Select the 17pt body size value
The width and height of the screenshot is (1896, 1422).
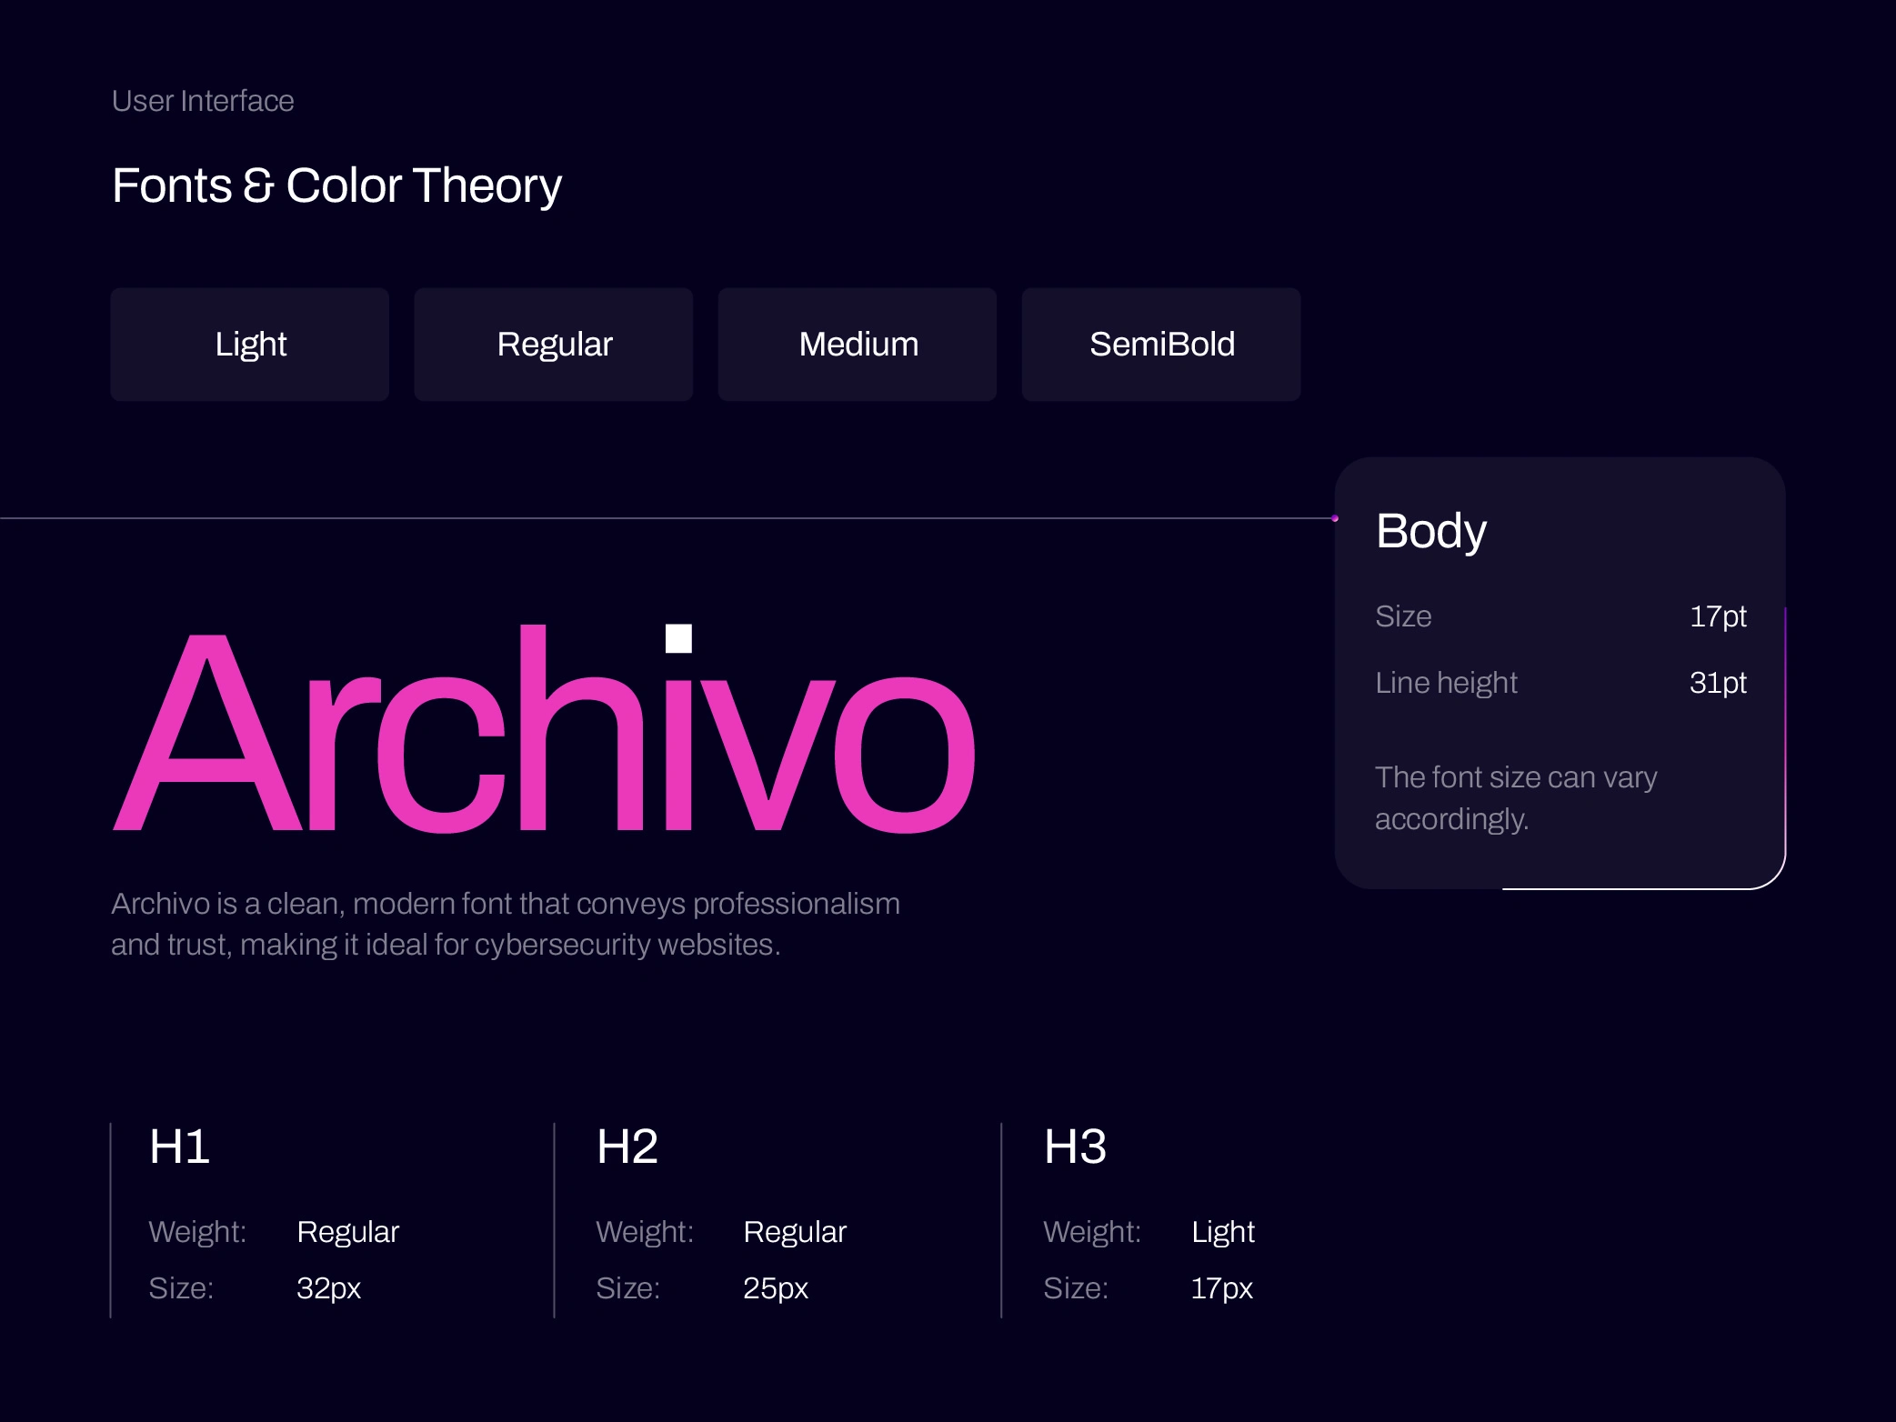pos(1717,616)
